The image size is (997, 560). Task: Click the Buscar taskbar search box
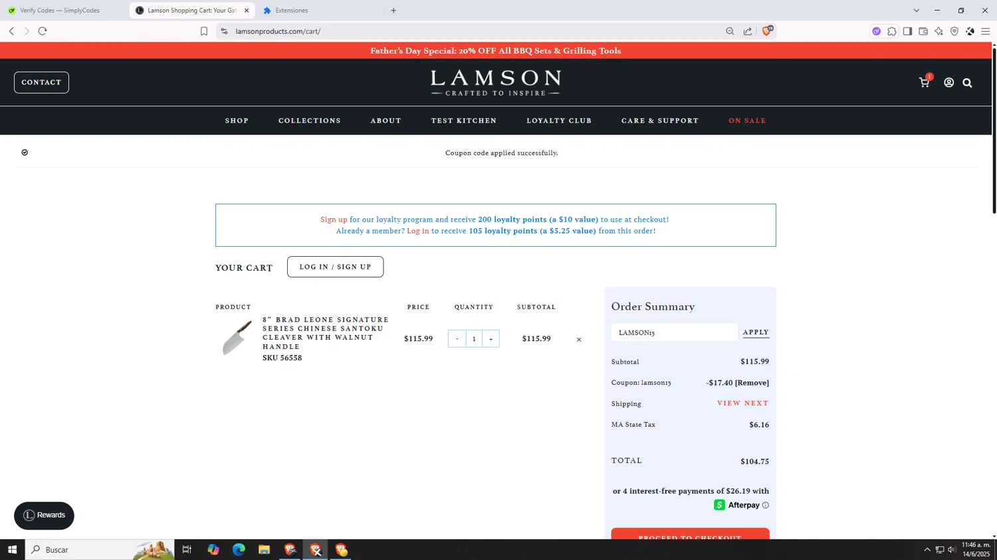coord(100,549)
